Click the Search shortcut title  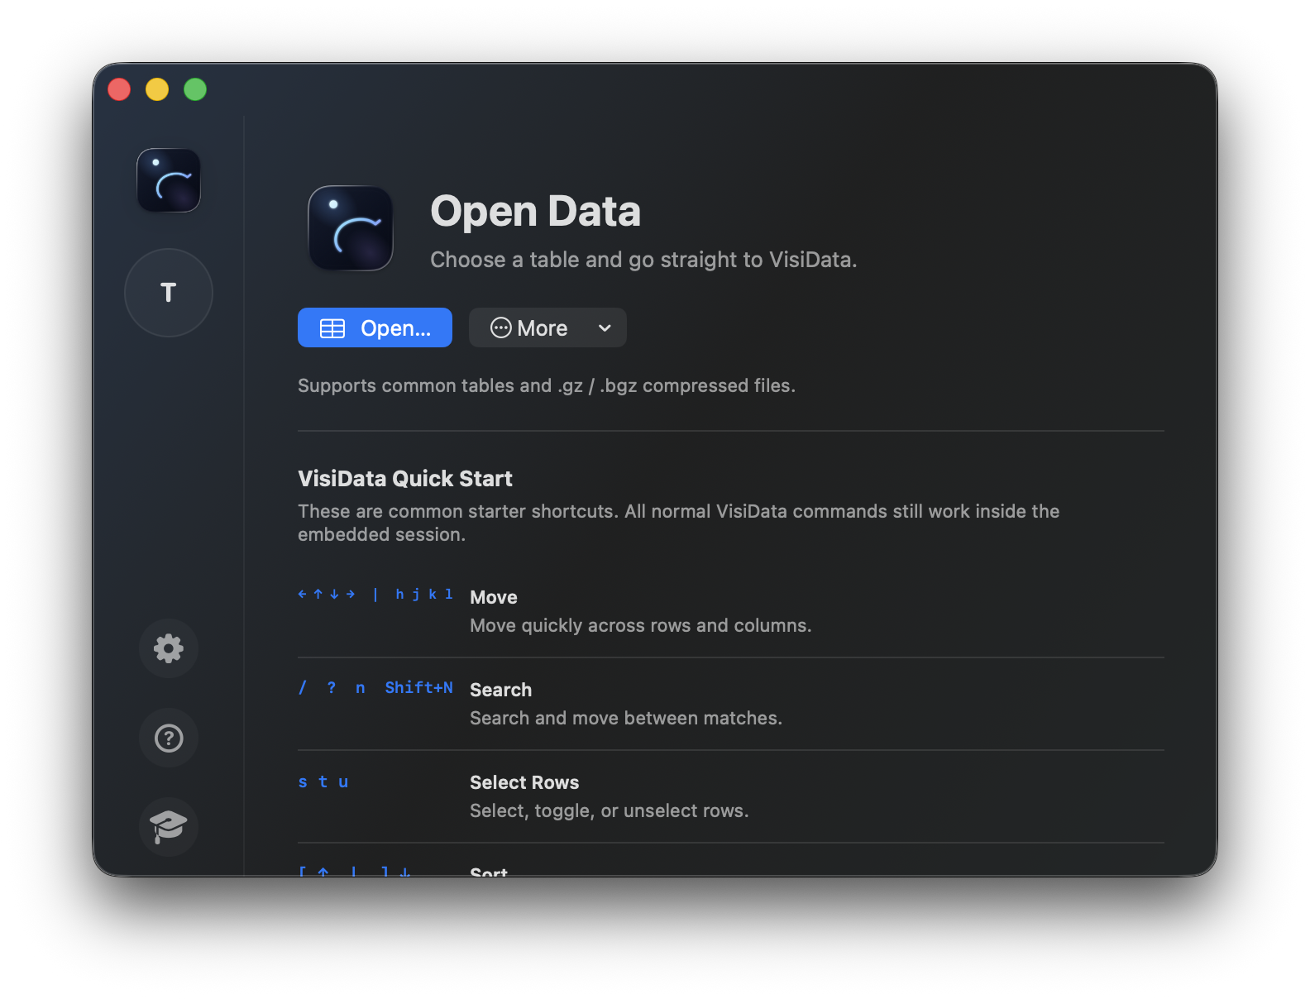coord(501,690)
